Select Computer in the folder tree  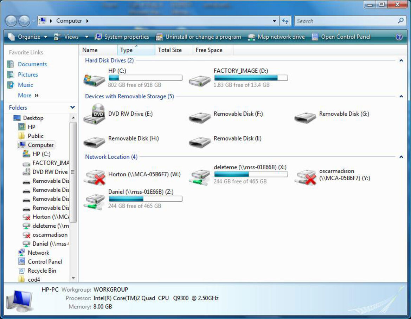coord(41,145)
